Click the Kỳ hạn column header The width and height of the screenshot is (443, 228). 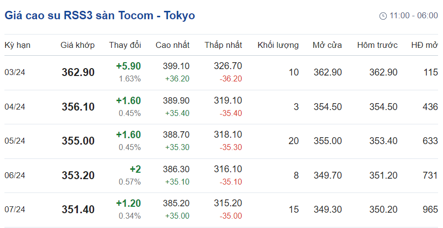[x=17, y=45]
